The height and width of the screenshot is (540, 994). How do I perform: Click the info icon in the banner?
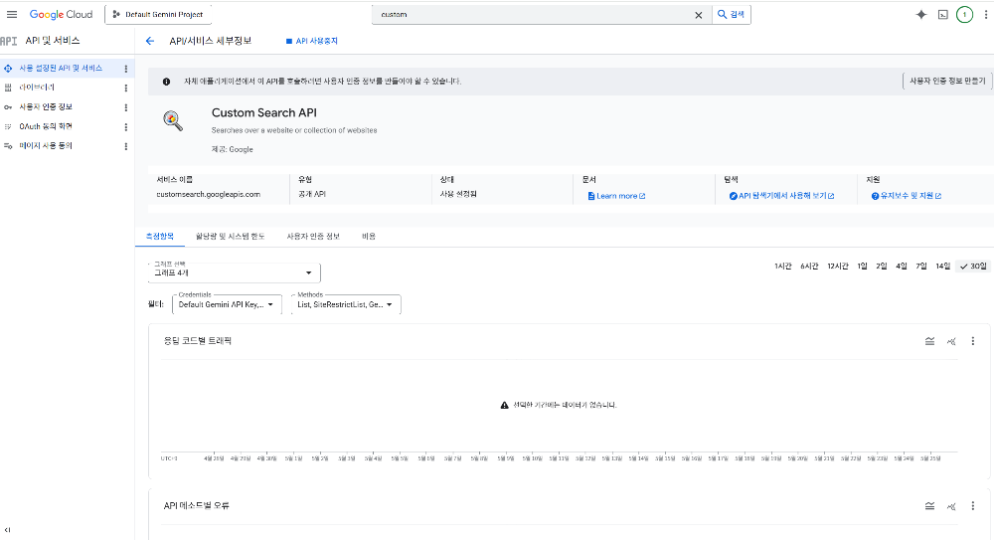coord(166,82)
